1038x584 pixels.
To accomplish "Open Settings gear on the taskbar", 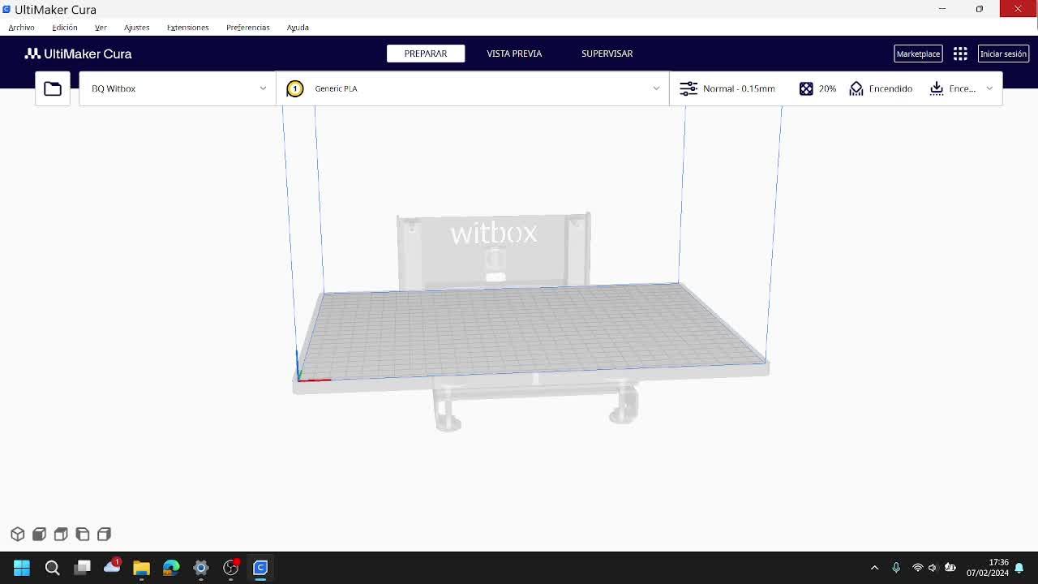I will pos(201,568).
